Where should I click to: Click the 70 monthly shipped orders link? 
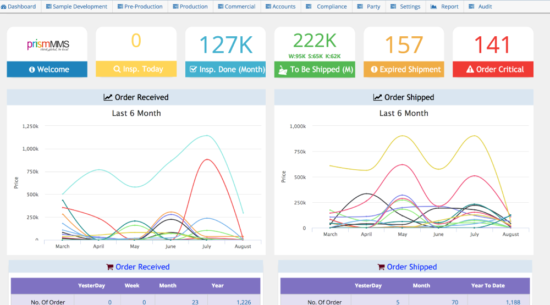click(424, 302)
